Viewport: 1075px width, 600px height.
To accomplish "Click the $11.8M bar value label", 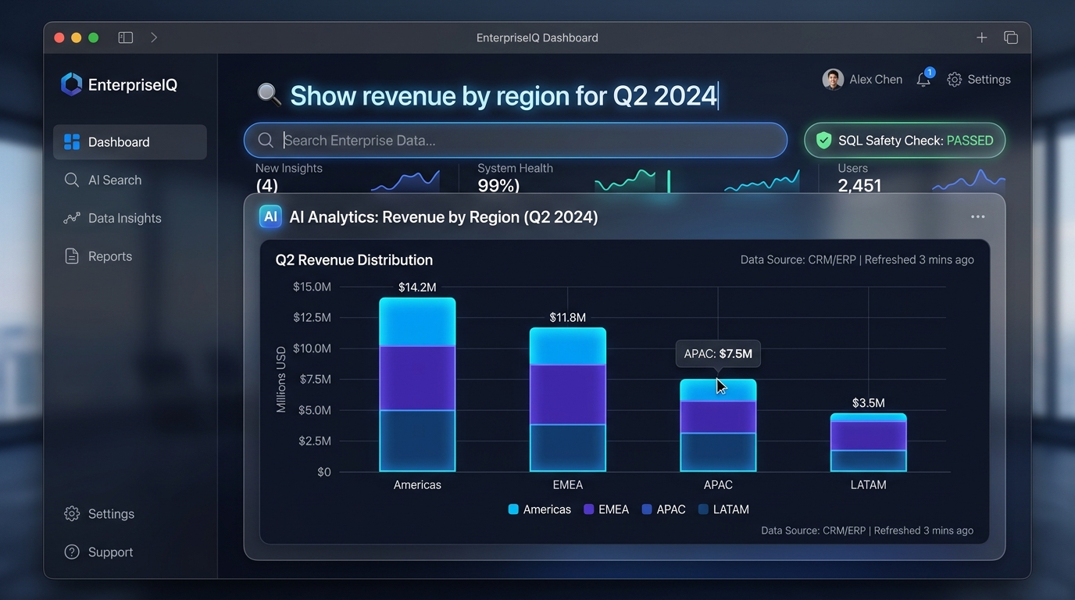I will pos(568,317).
